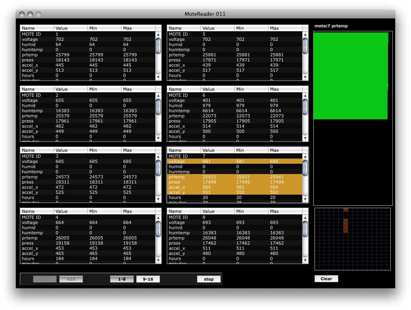Screen dimensions: 411x310
Task: Clear the mote grid map display
Action: click(x=326, y=279)
